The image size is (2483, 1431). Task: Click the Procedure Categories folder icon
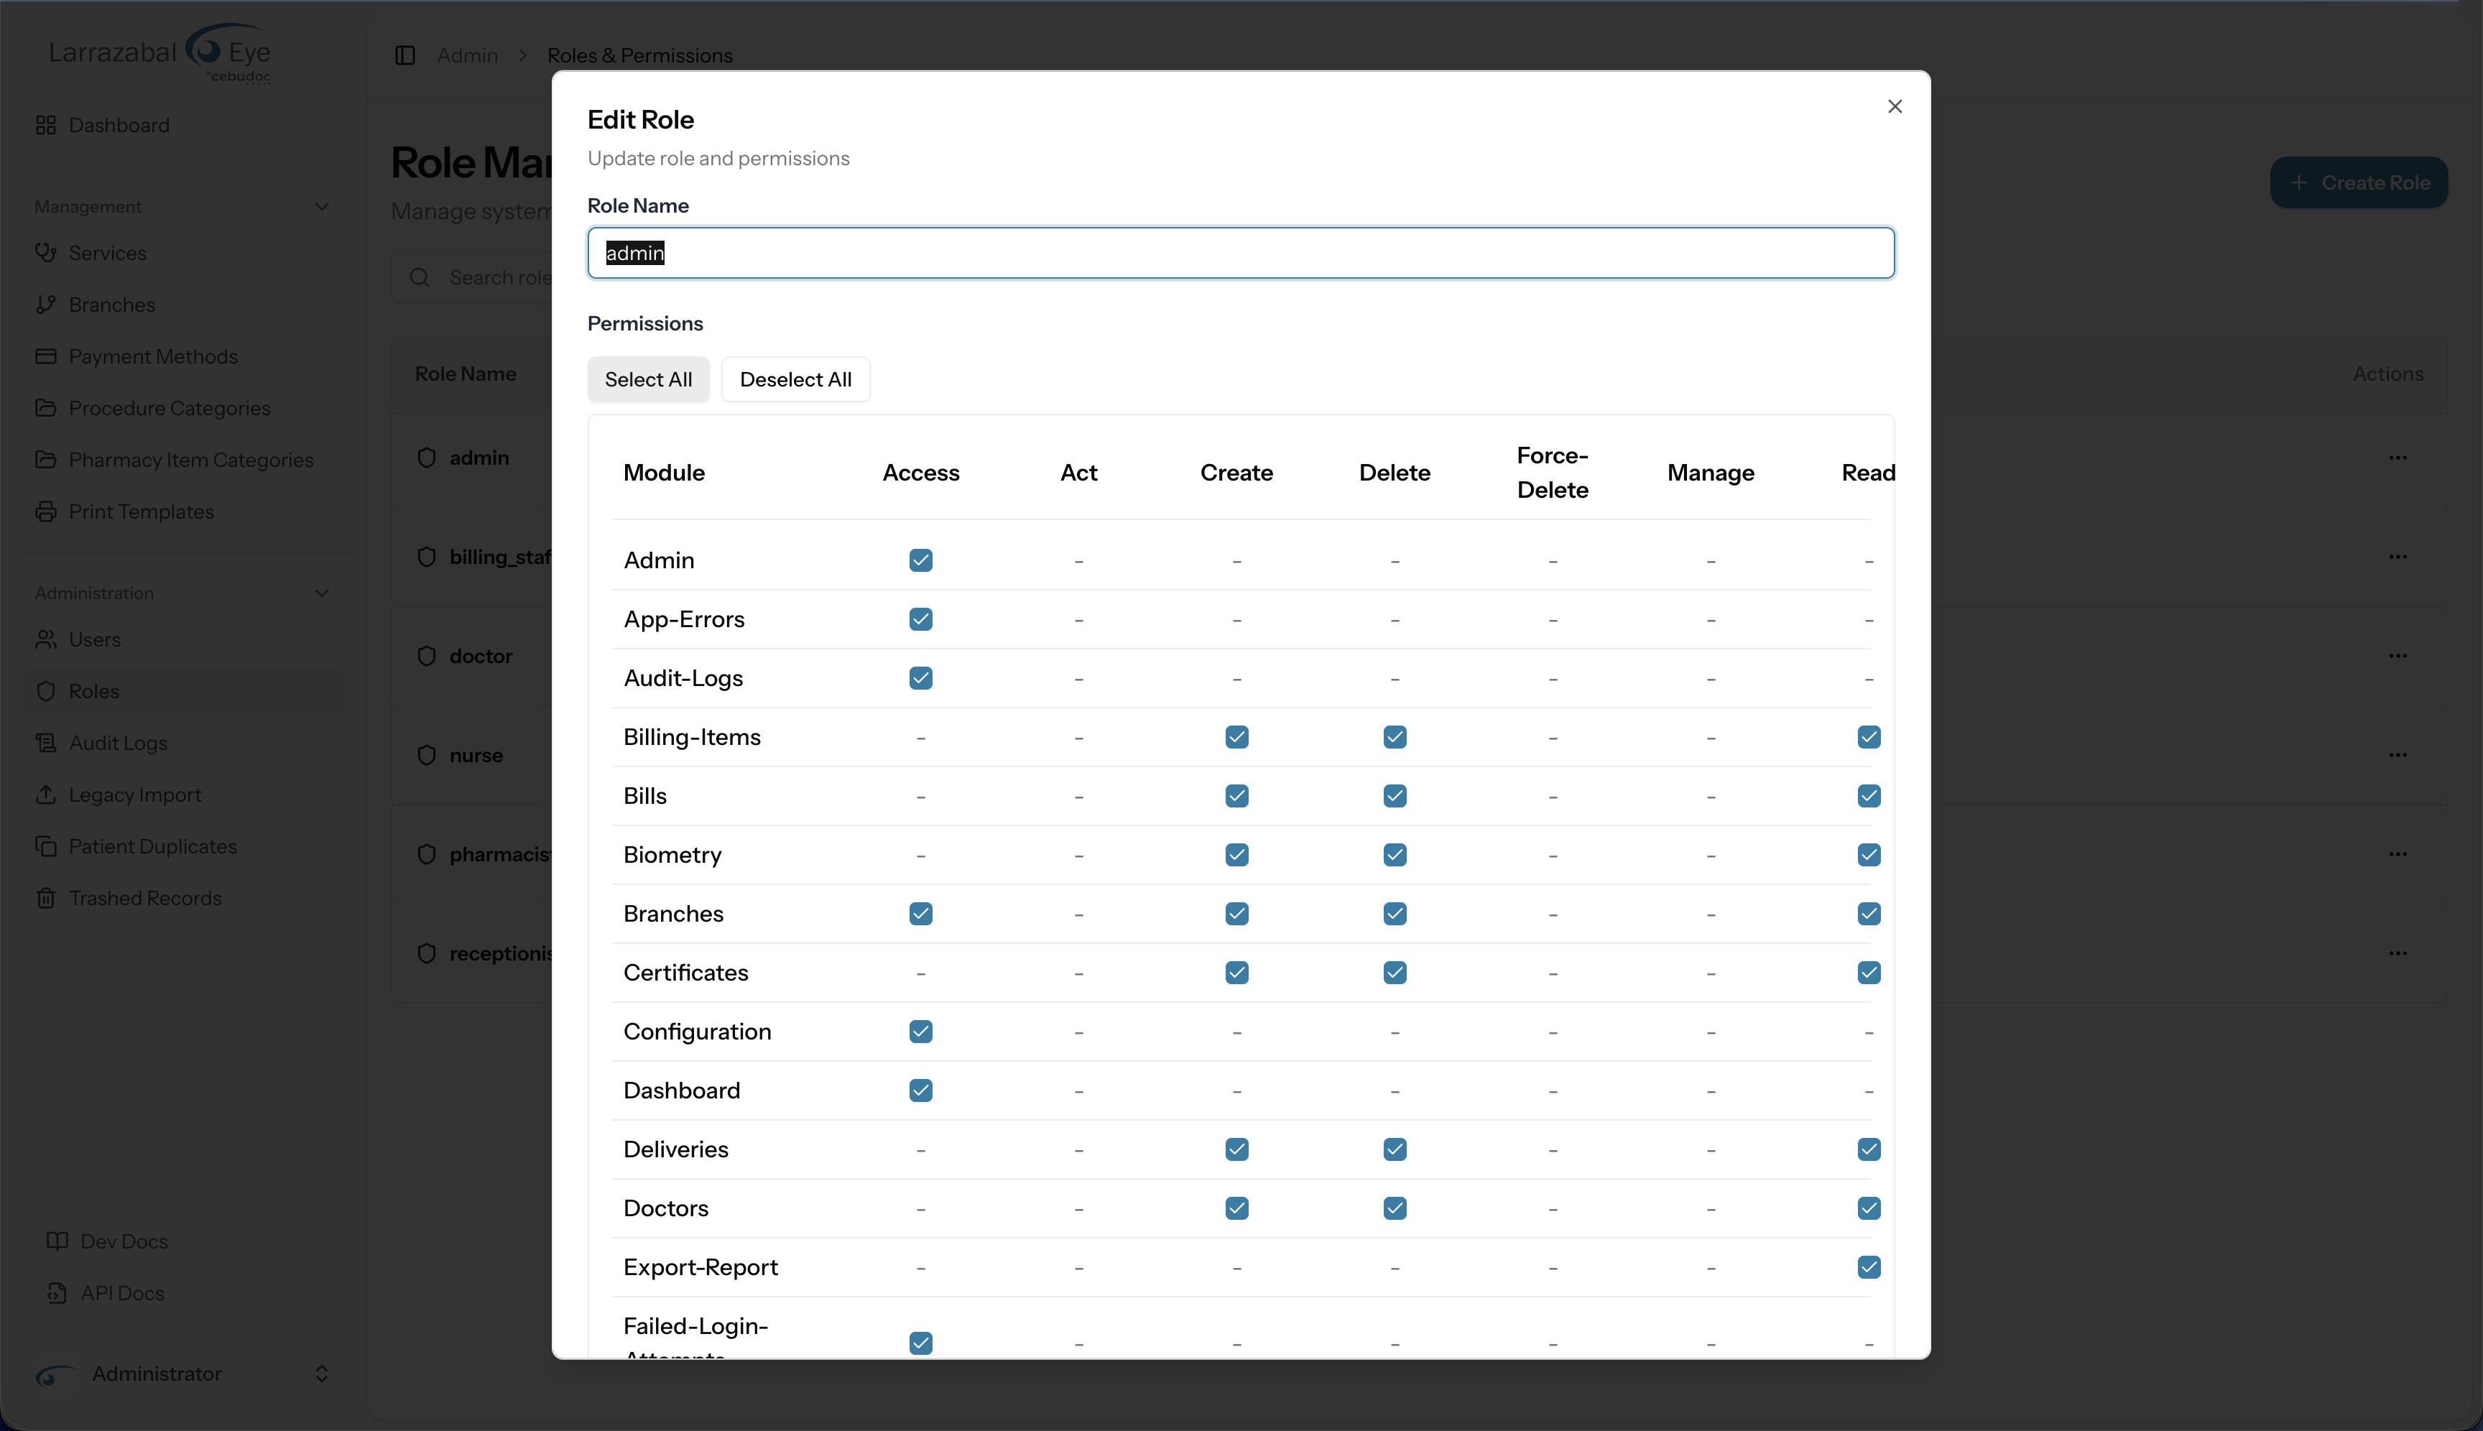point(45,408)
